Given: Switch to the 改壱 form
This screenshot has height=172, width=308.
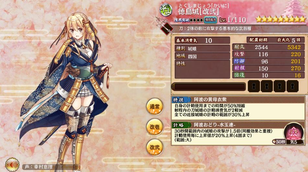Looking at the screenshot, I should click(x=155, y=127).
